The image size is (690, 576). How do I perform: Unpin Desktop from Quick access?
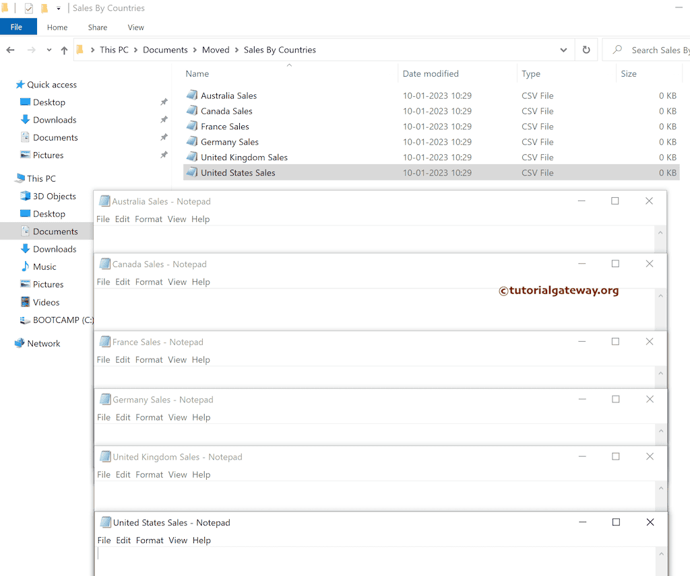pos(164,102)
